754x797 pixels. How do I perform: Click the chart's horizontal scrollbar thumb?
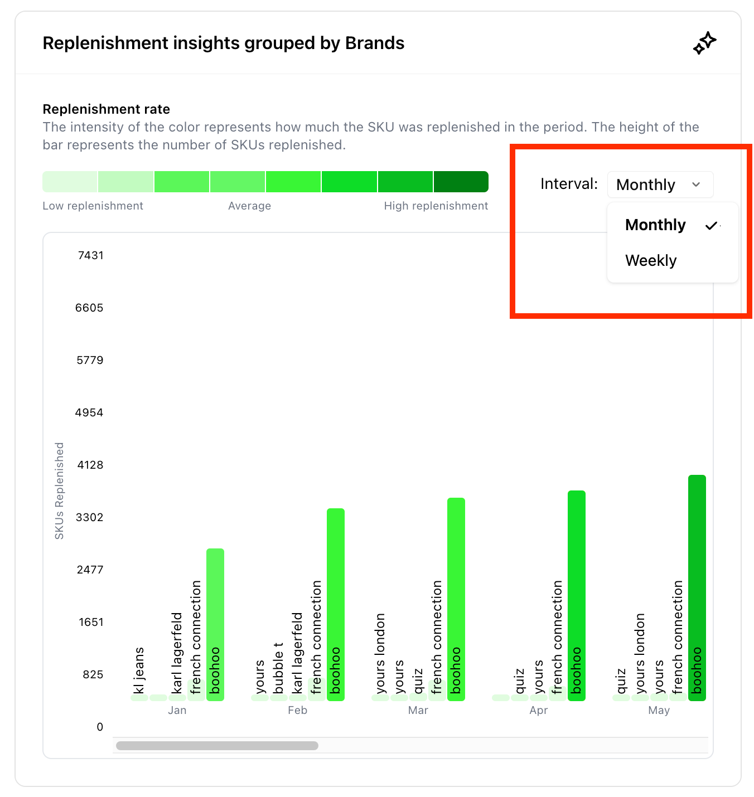(x=217, y=746)
